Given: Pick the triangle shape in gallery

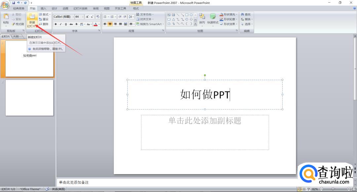Looking at the screenshot, I should [174, 20].
